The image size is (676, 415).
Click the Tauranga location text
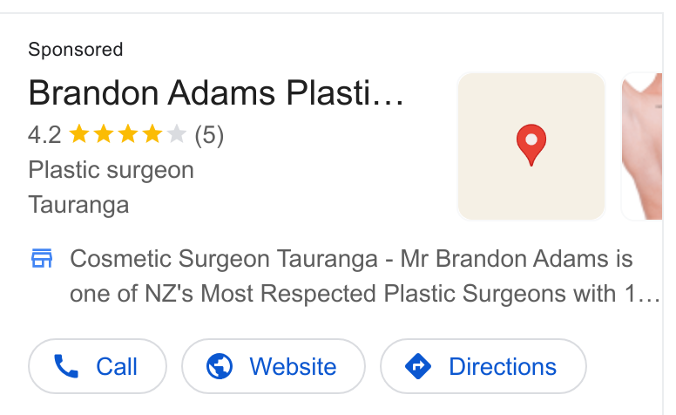79,205
